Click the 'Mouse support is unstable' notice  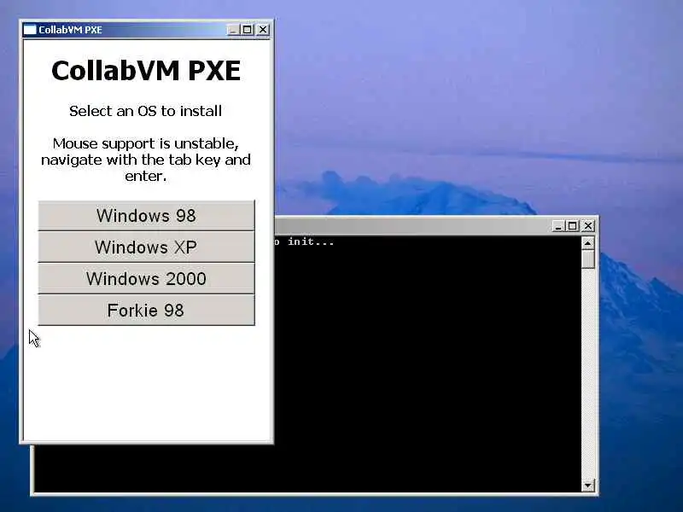146,160
